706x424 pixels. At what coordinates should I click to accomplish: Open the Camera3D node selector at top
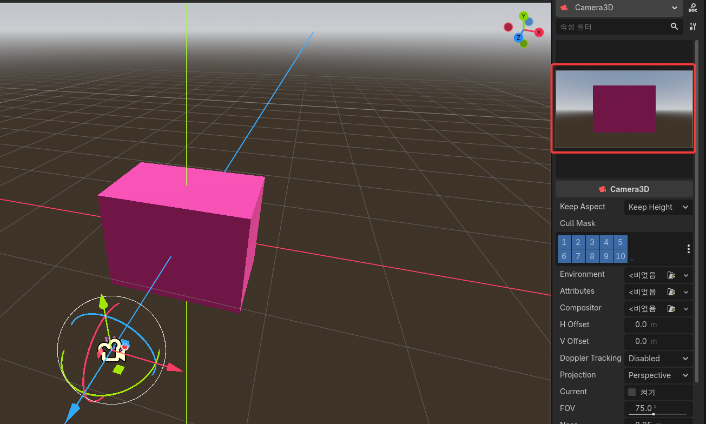pos(619,8)
